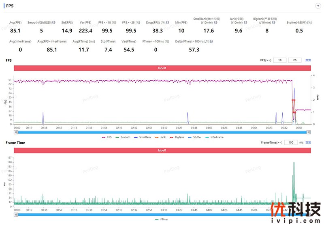Click reset link next to FrameTime threshold
The height and width of the screenshot is (226, 324).
308,142
